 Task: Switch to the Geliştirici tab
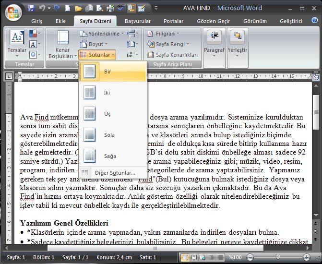(291, 21)
